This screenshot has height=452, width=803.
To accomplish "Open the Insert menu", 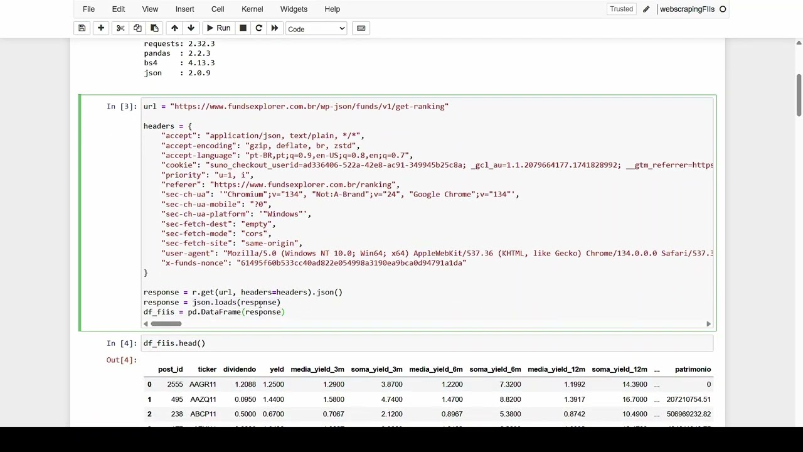I will pyautogui.click(x=184, y=9).
